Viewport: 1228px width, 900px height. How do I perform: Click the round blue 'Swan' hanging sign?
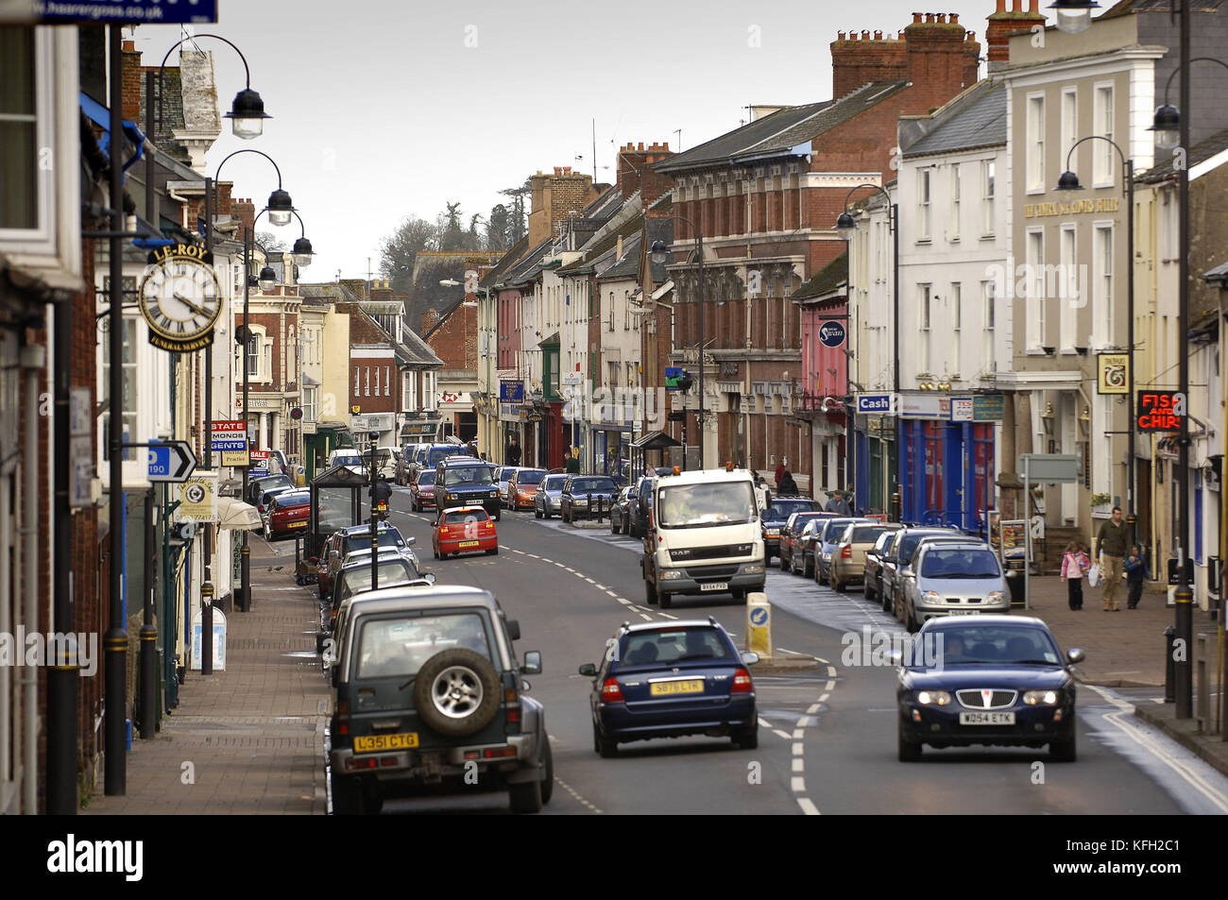tap(831, 333)
